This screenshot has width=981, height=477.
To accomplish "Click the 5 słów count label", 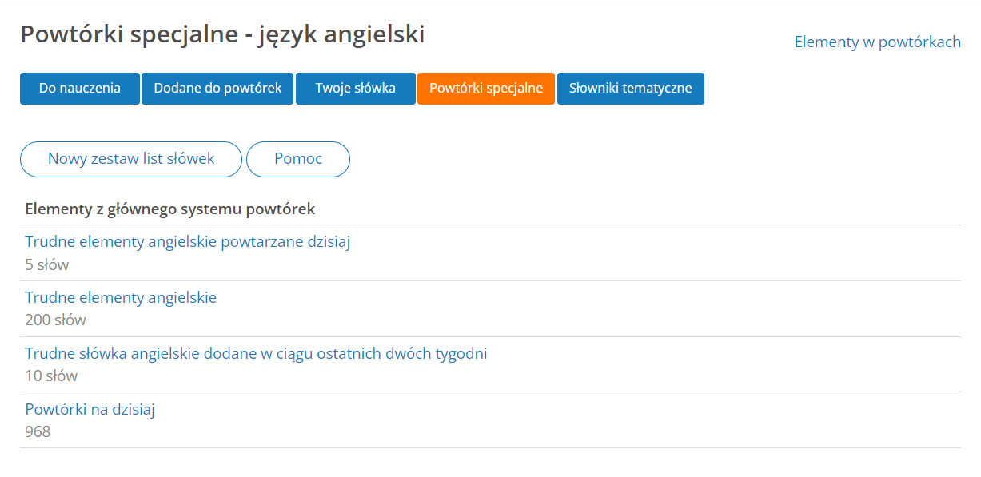I will click(47, 264).
